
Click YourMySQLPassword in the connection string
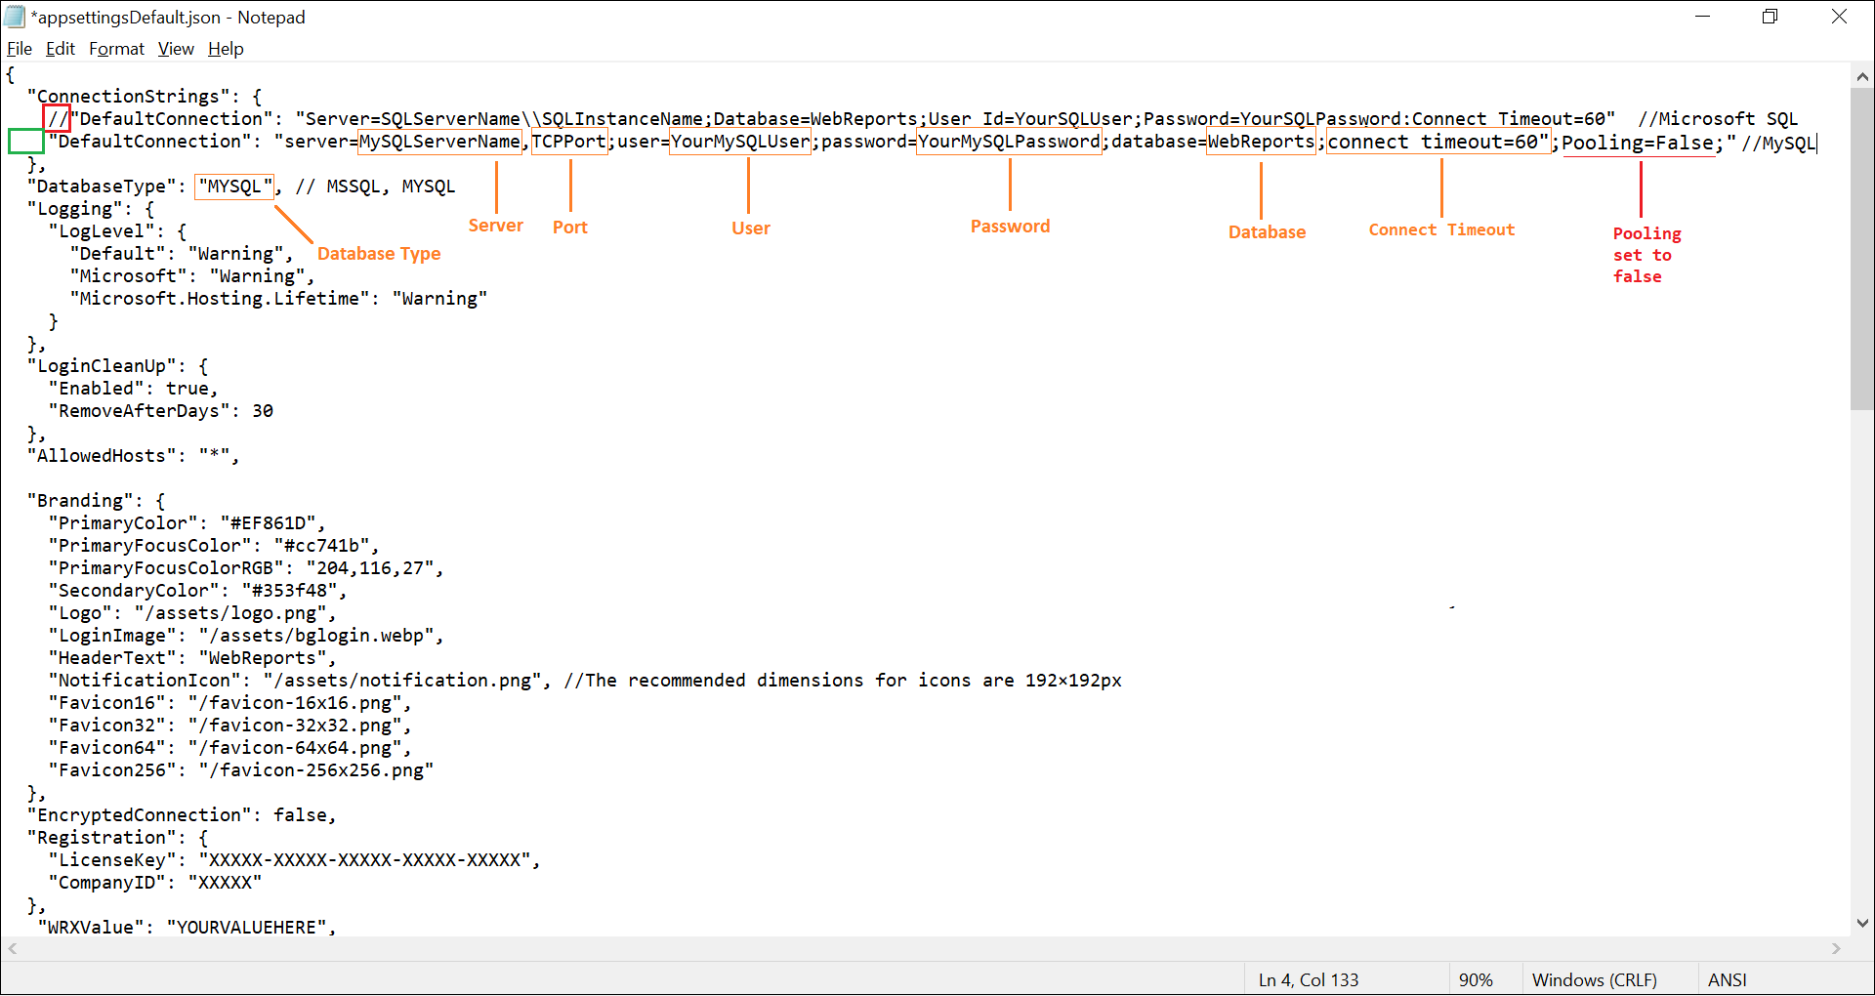[x=1010, y=142]
